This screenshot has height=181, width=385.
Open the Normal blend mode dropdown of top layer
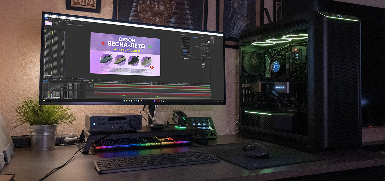[x=63, y=84]
